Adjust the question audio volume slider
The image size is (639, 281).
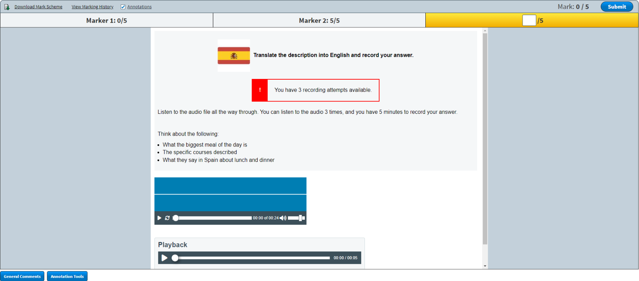tap(296, 218)
